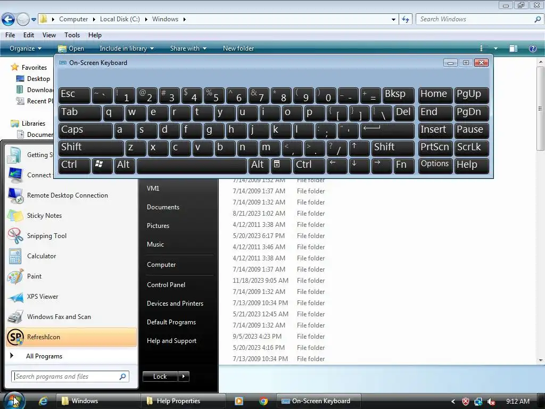Open Include in library dropdown
This screenshot has width=545, height=409.
coord(127,48)
